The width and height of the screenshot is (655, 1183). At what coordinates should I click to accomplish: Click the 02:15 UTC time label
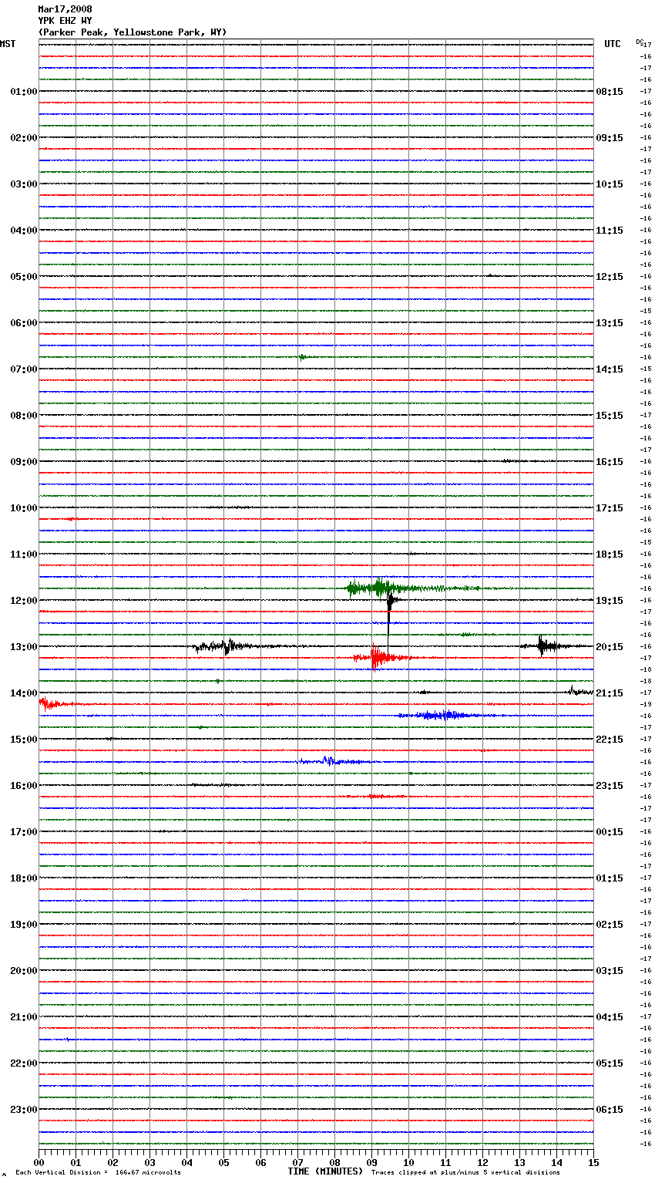pyautogui.click(x=610, y=925)
